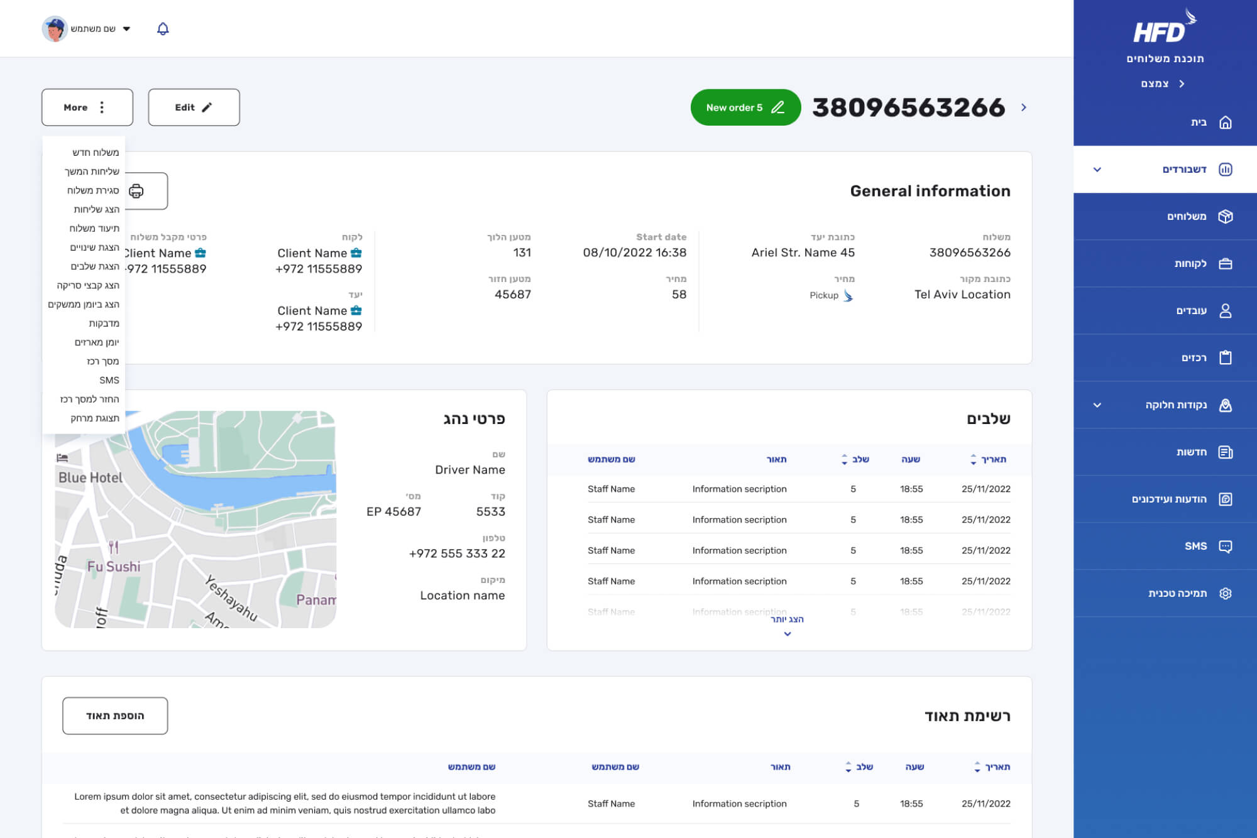Open the משלוחים box icon in sidebar
The width and height of the screenshot is (1257, 838).
tap(1225, 217)
